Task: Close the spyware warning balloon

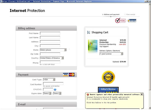Action: (142, 94)
